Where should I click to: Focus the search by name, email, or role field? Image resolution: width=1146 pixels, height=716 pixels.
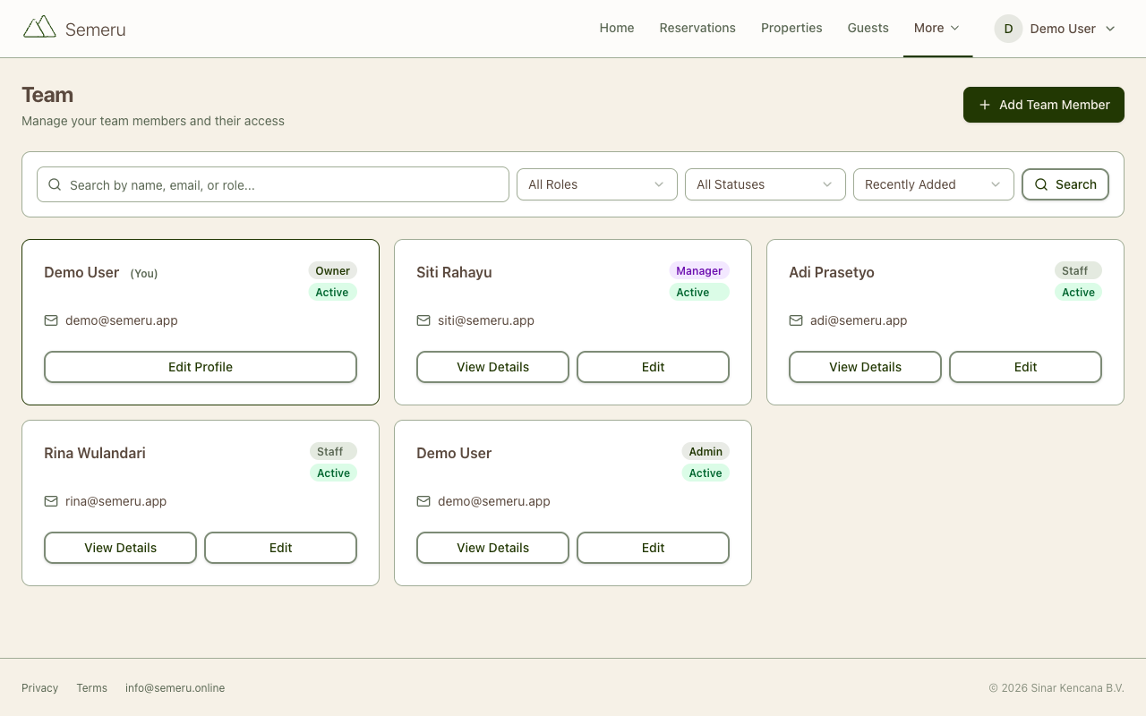(273, 184)
